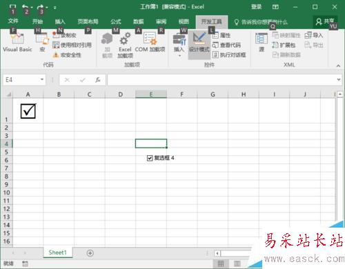This screenshot has width=345, height=269.
Task: Click XML Import button
Action: (314, 35)
